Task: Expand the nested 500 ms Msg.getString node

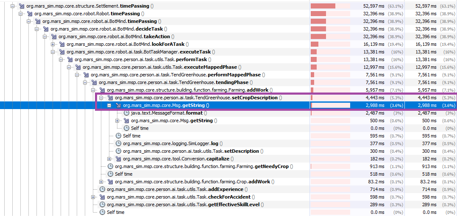Action: pyautogui.click(x=117, y=121)
